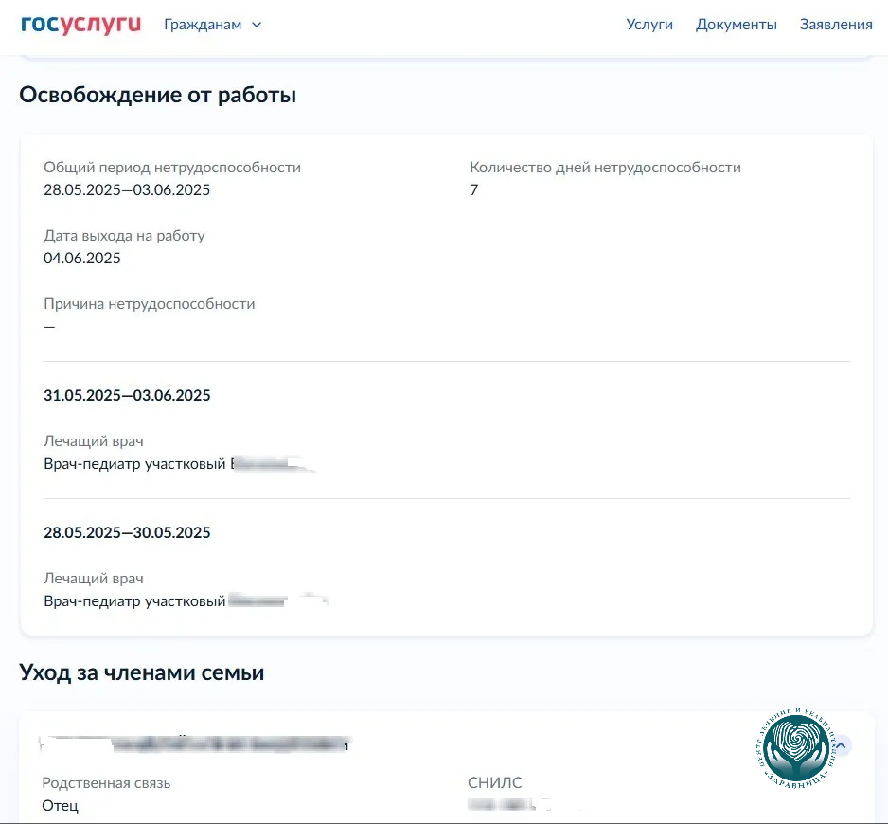Navigate to Заявления in the header

click(836, 25)
